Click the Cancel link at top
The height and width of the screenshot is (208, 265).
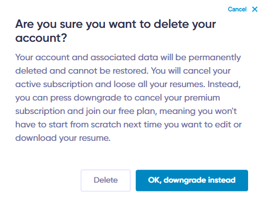coord(237,9)
